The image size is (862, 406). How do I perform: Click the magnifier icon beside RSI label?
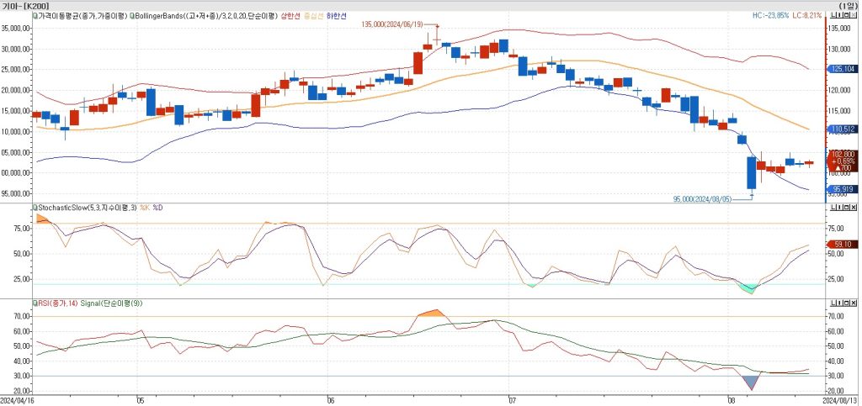(x=35, y=303)
